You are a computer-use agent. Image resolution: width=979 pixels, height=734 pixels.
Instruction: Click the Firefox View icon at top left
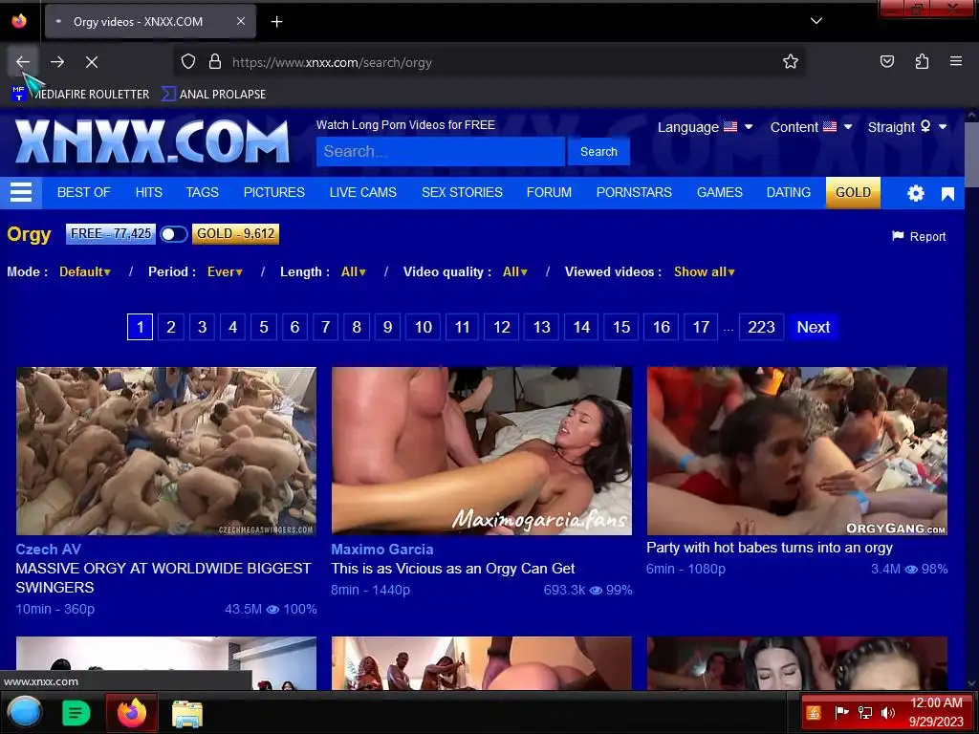(x=19, y=21)
